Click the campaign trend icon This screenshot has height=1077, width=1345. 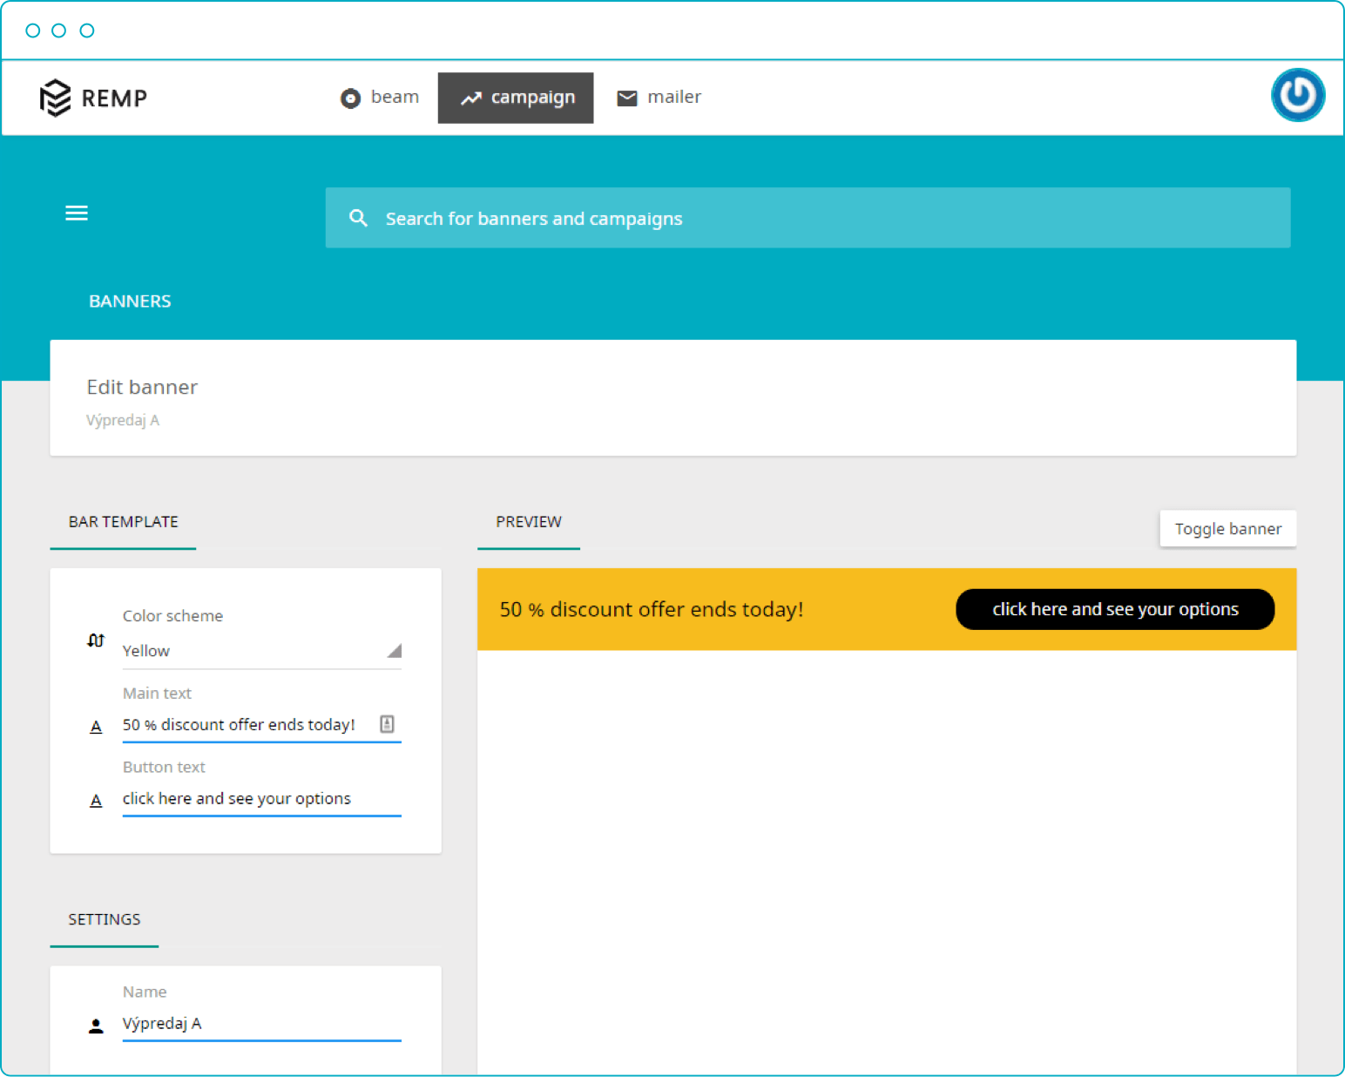click(x=471, y=98)
